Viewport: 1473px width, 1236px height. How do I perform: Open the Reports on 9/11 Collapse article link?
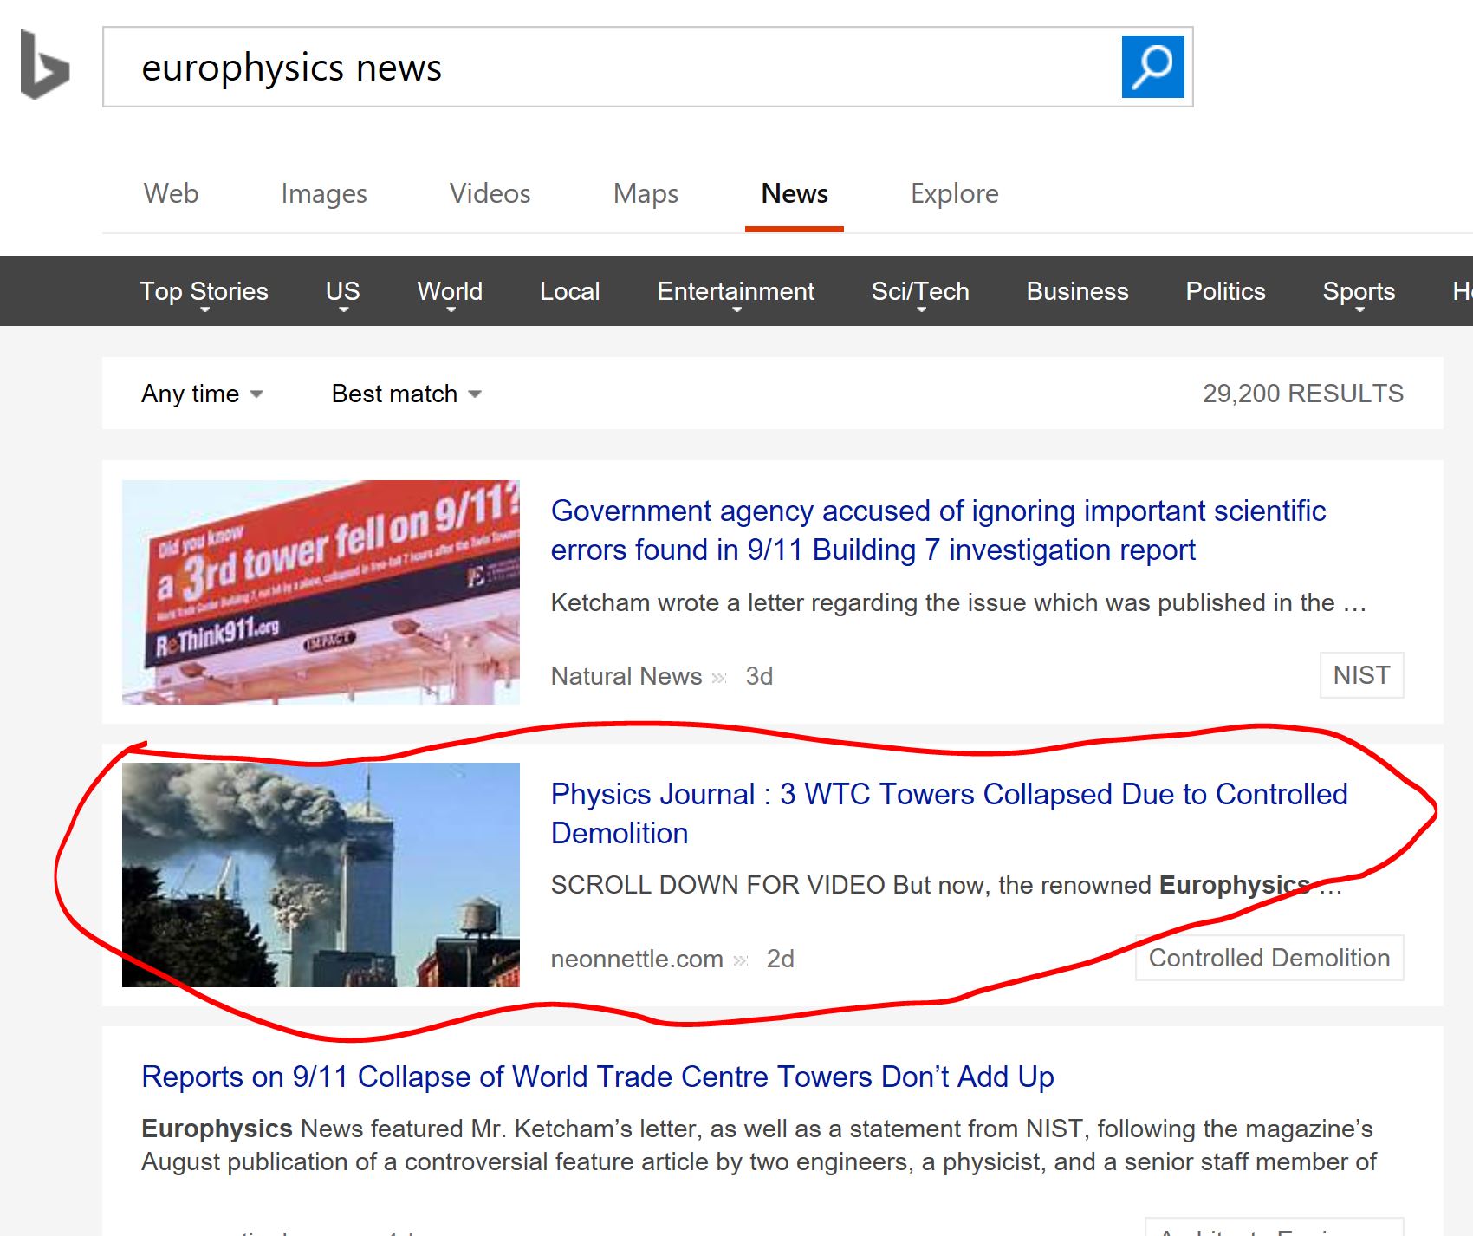597,1077
